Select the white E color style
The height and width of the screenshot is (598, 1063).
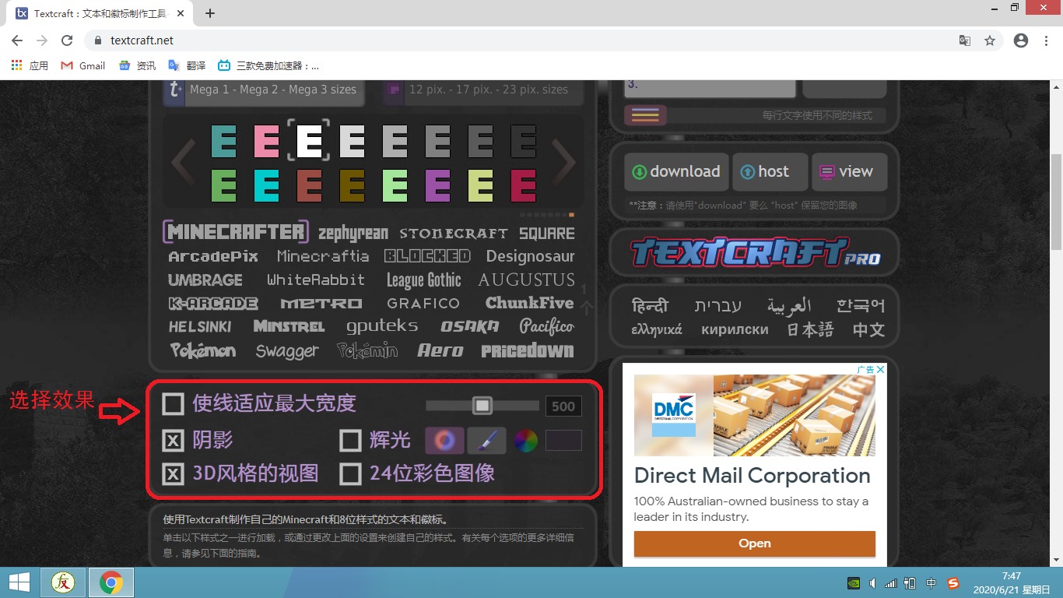tap(309, 141)
